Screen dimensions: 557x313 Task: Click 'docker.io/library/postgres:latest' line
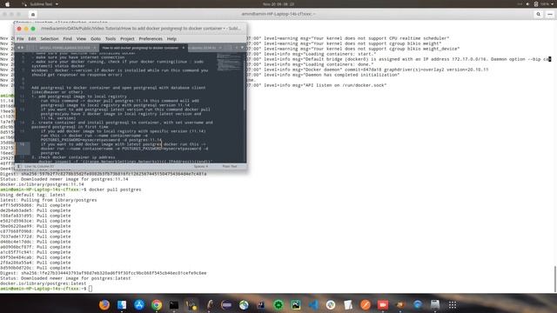click(x=43, y=283)
